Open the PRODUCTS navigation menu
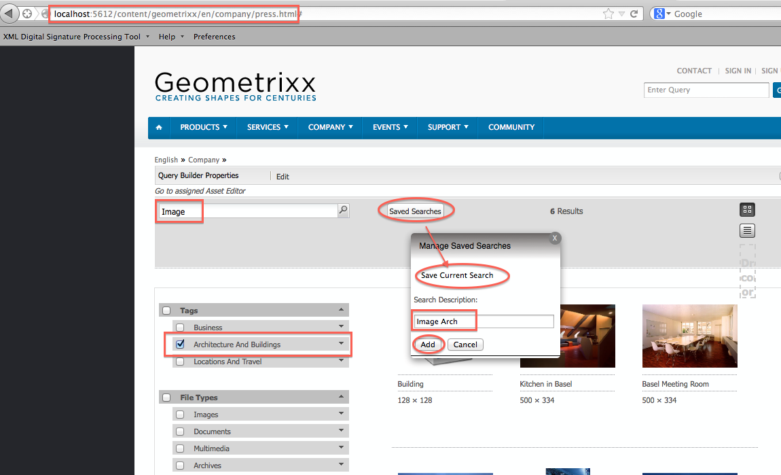This screenshot has height=475, width=781. (x=203, y=128)
